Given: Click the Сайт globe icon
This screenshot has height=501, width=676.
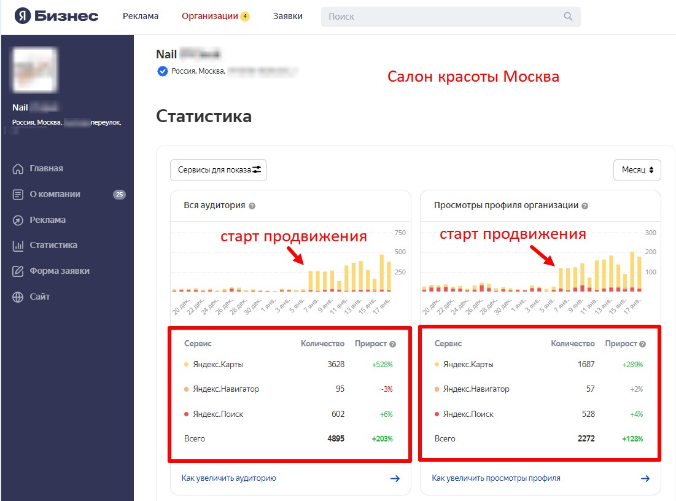Looking at the screenshot, I should click(18, 297).
